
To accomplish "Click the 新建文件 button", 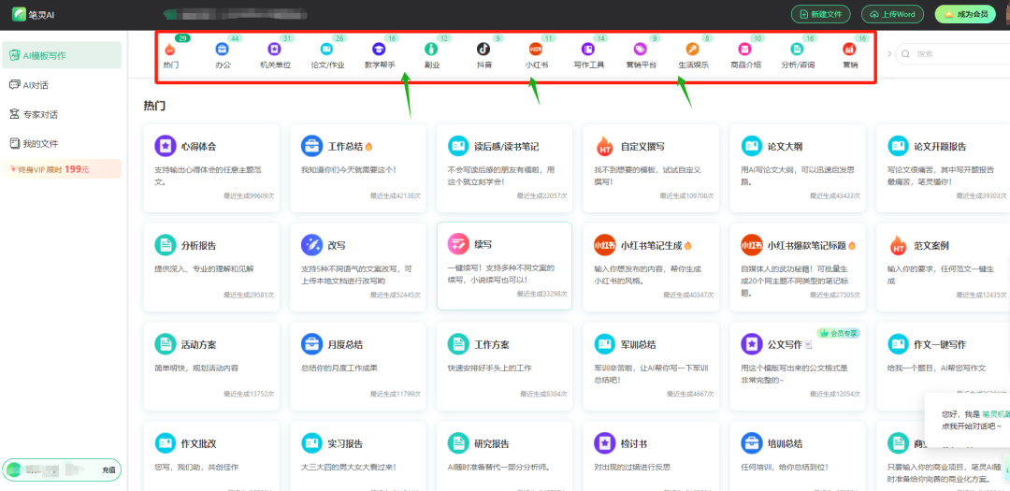I will [821, 14].
